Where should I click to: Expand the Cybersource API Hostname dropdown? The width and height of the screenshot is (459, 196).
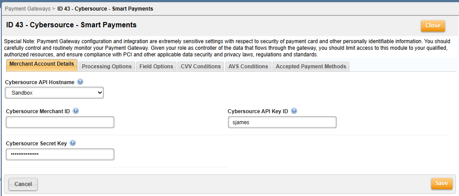(x=55, y=92)
